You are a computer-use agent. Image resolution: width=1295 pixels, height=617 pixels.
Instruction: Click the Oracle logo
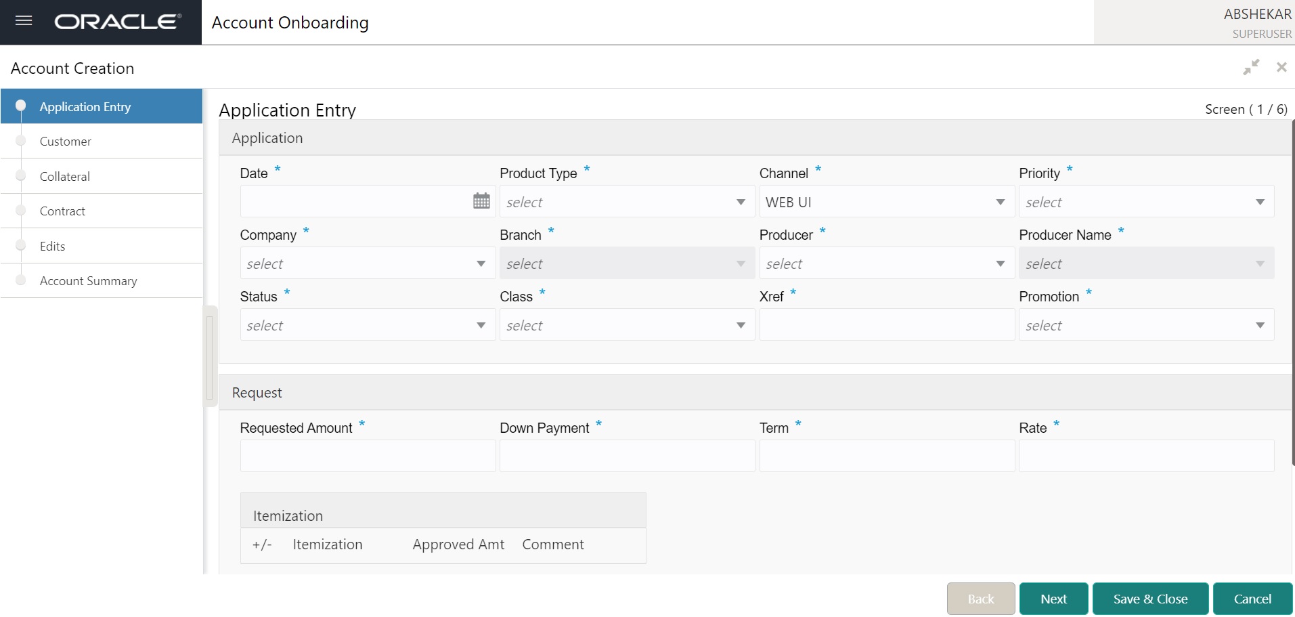(118, 22)
